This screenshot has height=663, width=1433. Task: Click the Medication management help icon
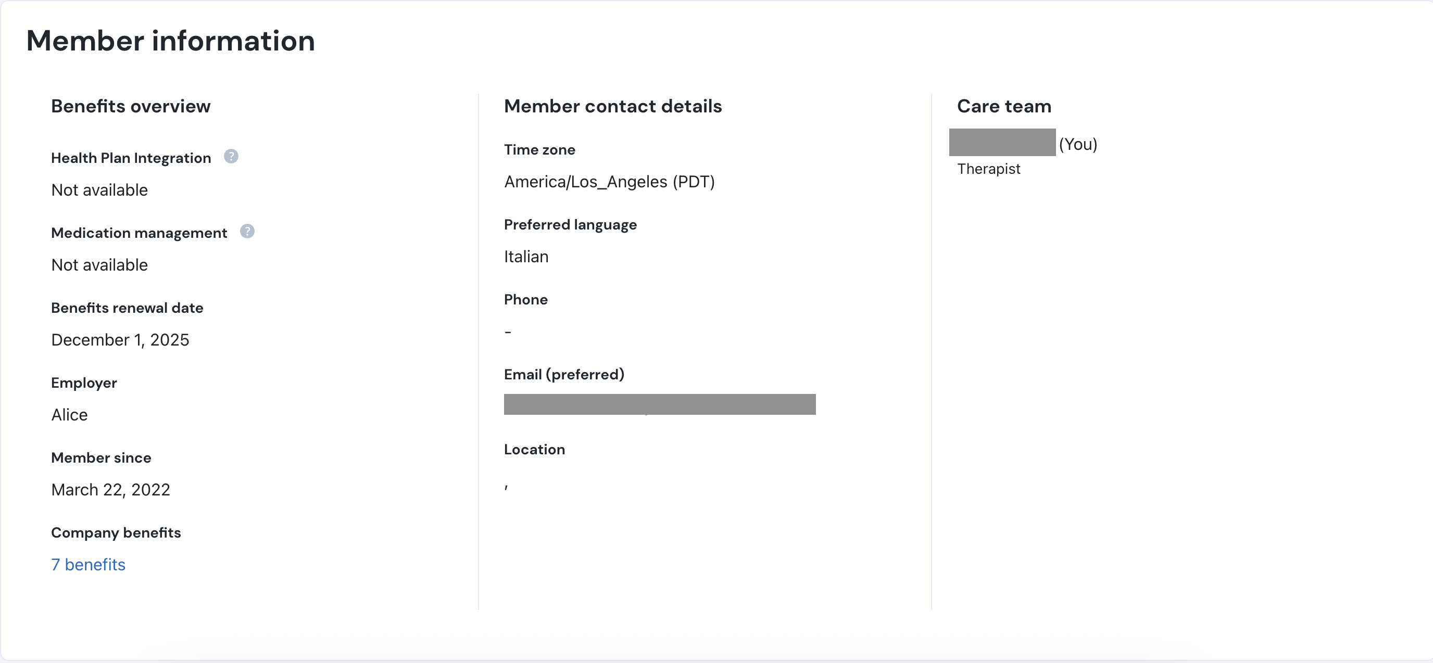tap(247, 231)
